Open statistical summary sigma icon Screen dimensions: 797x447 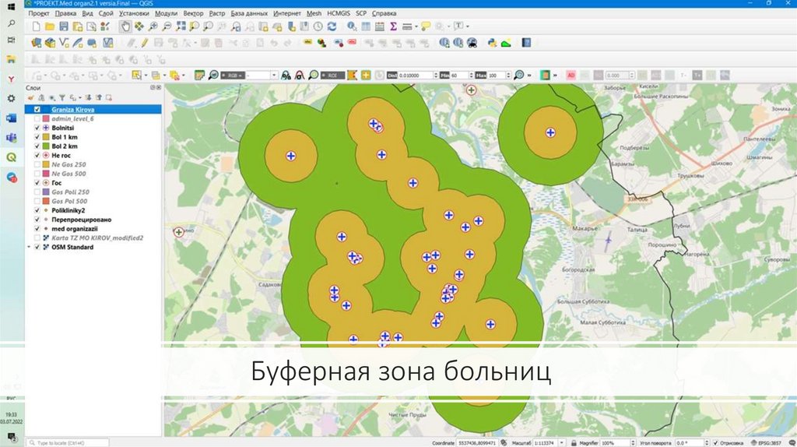point(393,26)
